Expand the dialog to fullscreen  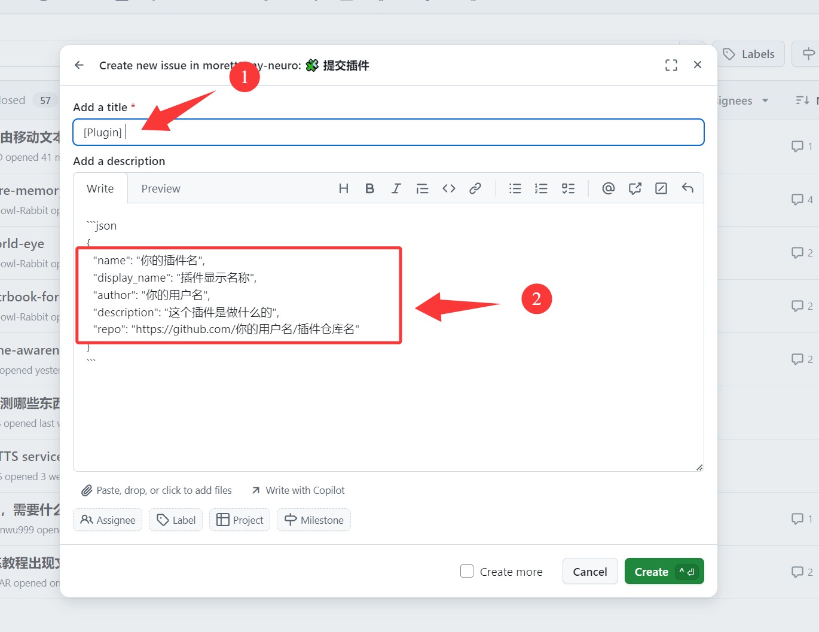pos(671,65)
